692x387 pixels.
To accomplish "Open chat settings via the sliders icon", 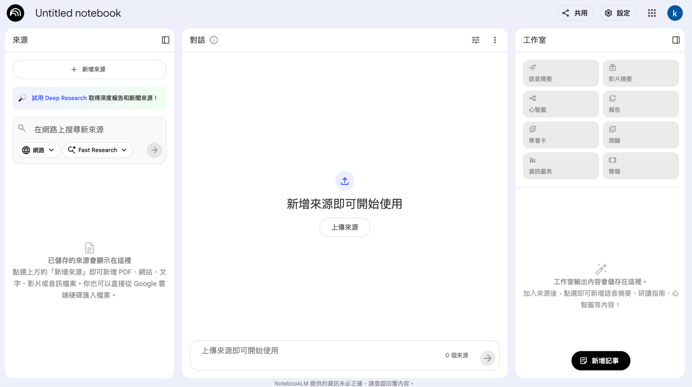I will pyautogui.click(x=475, y=40).
